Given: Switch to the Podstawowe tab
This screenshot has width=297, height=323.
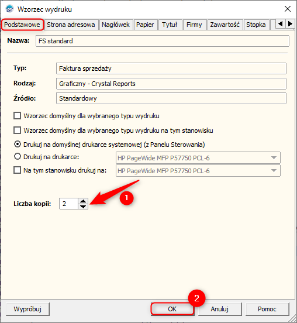Looking at the screenshot, I should [x=22, y=25].
